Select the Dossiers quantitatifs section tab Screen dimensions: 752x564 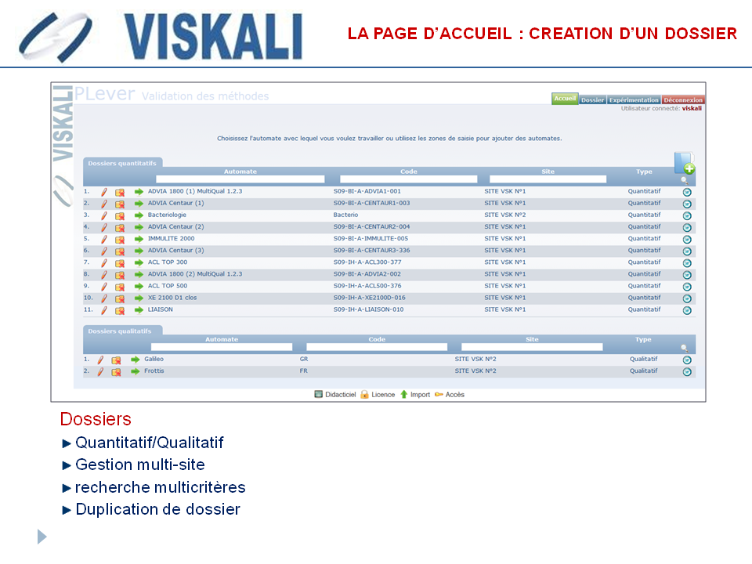click(122, 163)
